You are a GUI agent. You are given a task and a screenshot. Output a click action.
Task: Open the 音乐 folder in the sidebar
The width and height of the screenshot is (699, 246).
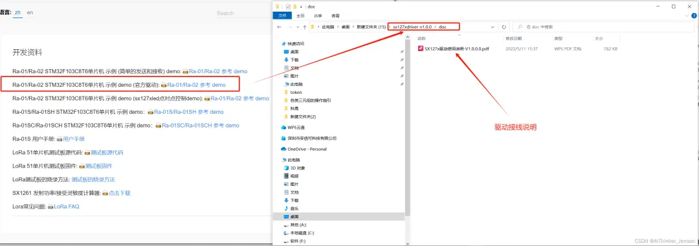294,208
